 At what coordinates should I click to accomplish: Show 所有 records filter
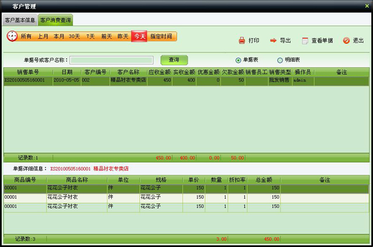tap(26, 36)
